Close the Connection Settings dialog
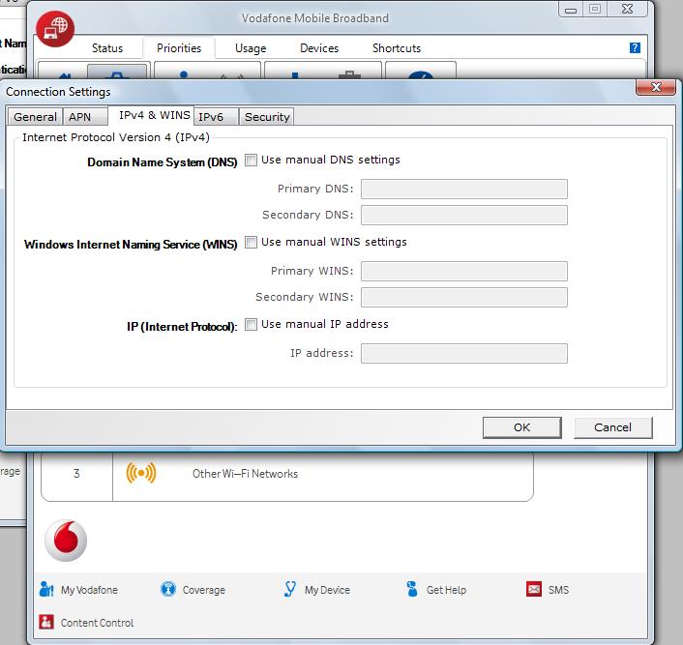Image resolution: width=683 pixels, height=645 pixels. pyautogui.click(x=654, y=89)
